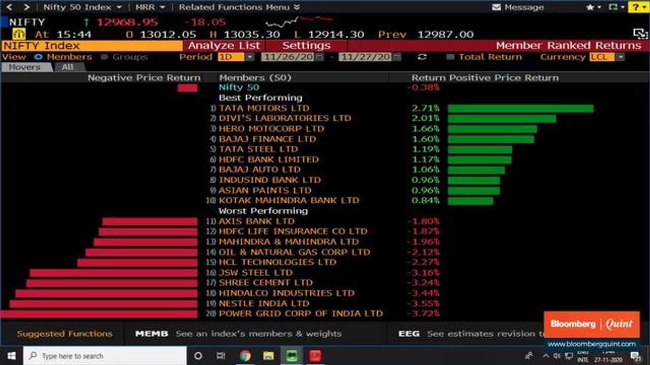650x365 pixels.
Task: Open the People icon in tray
Action: 529,355
